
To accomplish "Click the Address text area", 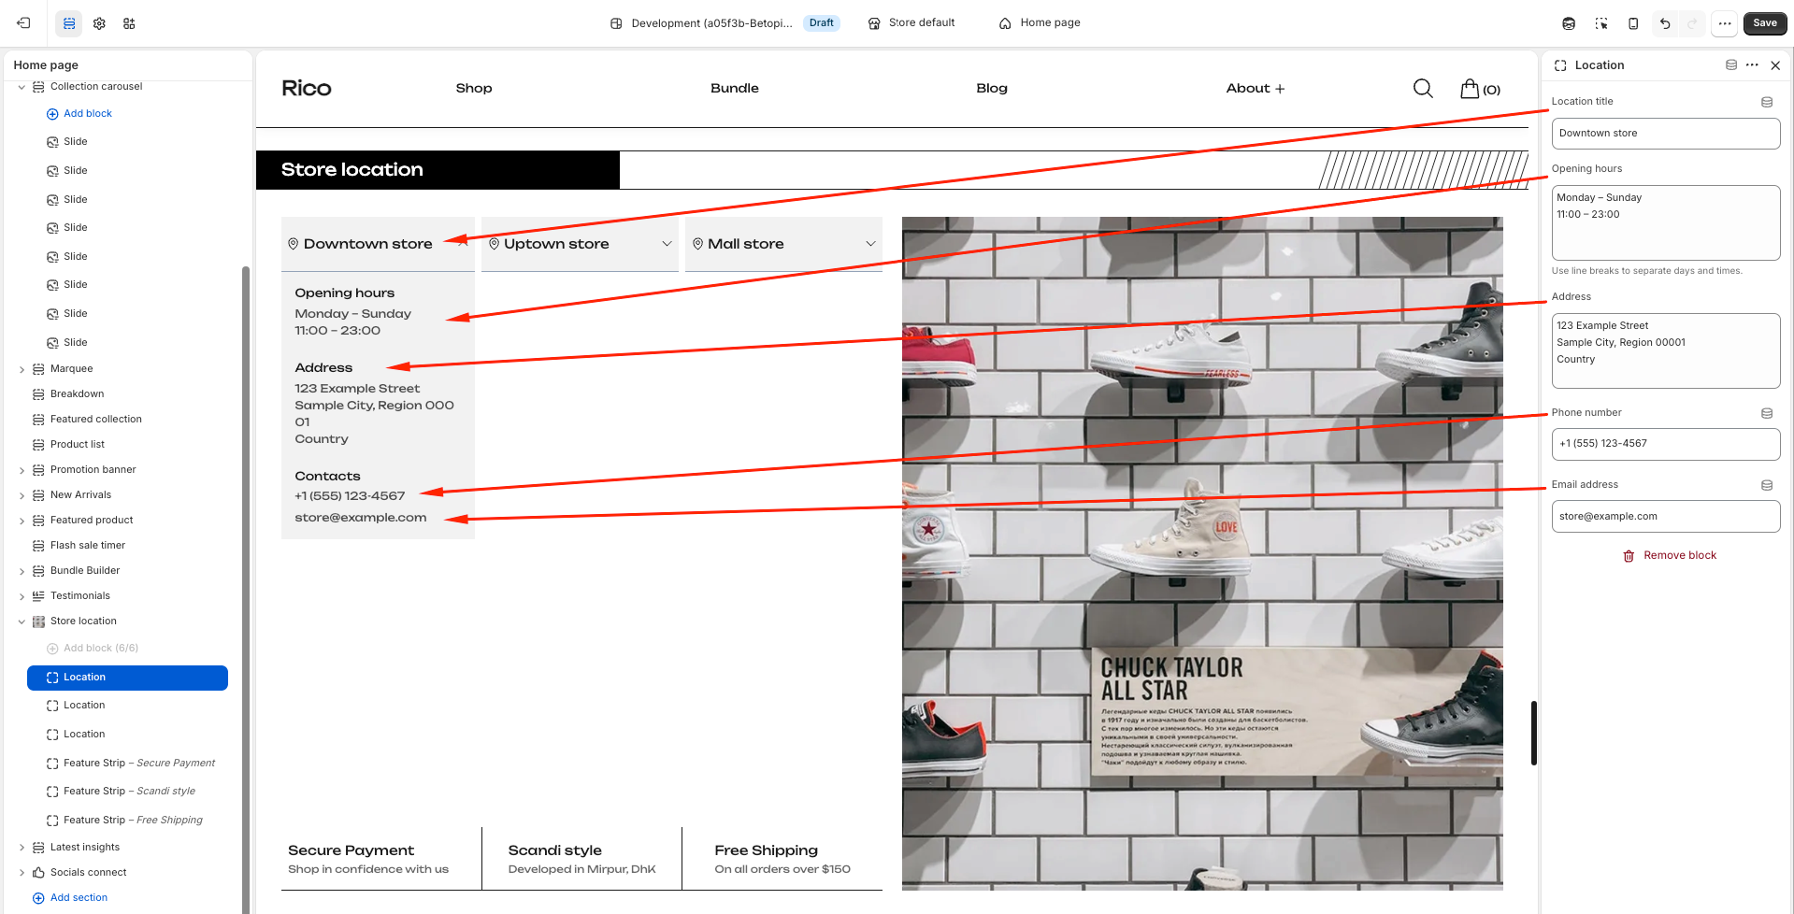I will point(1666,350).
